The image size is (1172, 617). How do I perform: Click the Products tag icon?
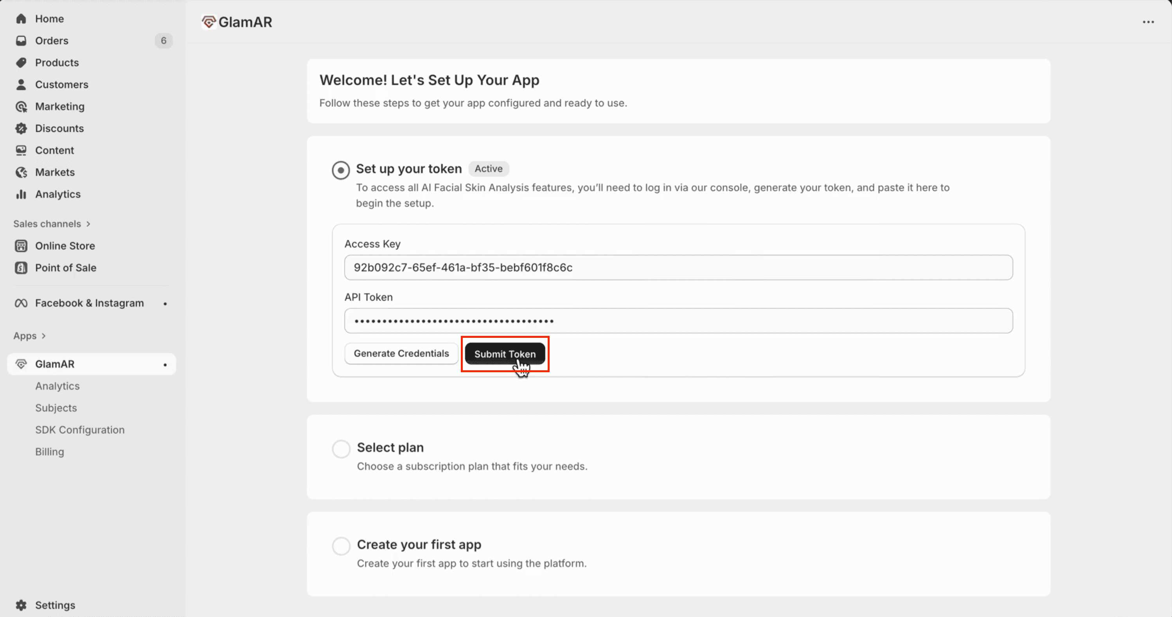[21, 62]
